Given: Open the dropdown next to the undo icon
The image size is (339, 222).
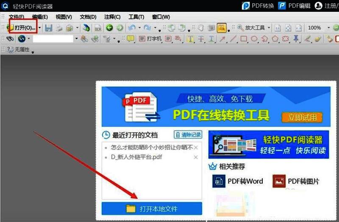Looking at the screenshot, I should click(x=139, y=28).
